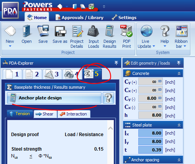Switch to the Interaction results tab
Screen dimensions: 195x164
(74, 114)
